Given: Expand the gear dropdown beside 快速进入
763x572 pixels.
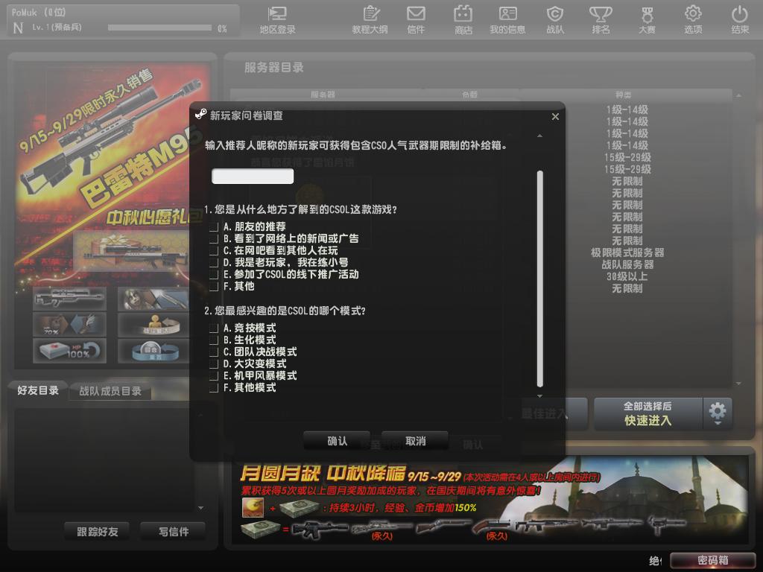Looking at the screenshot, I should pyautogui.click(x=718, y=414).
